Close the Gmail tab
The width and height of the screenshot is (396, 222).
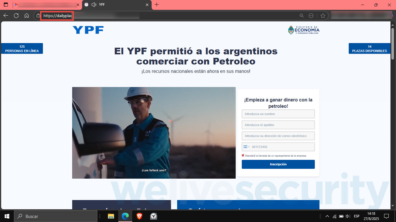tap(78, 5)
